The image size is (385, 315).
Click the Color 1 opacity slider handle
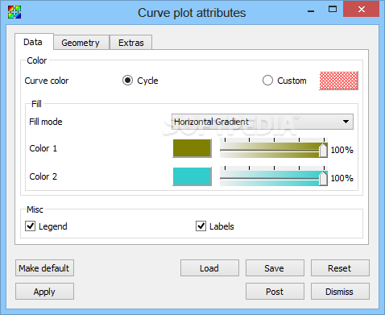(323, 150)
